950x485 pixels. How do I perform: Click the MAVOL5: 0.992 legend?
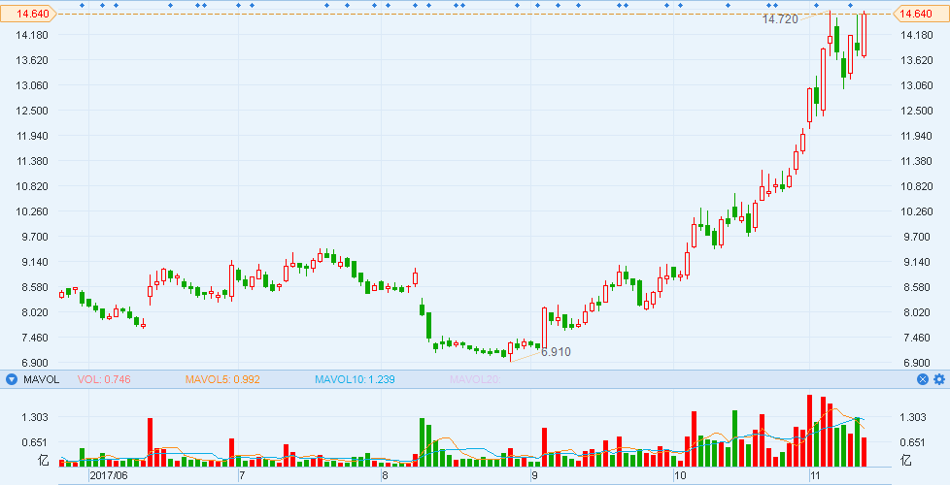(x=222, y=380)
